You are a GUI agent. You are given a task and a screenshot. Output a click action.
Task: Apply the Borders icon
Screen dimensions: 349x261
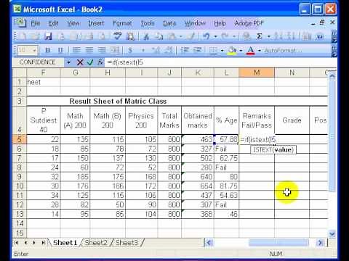pyautogui.click(x=213, y=50)
